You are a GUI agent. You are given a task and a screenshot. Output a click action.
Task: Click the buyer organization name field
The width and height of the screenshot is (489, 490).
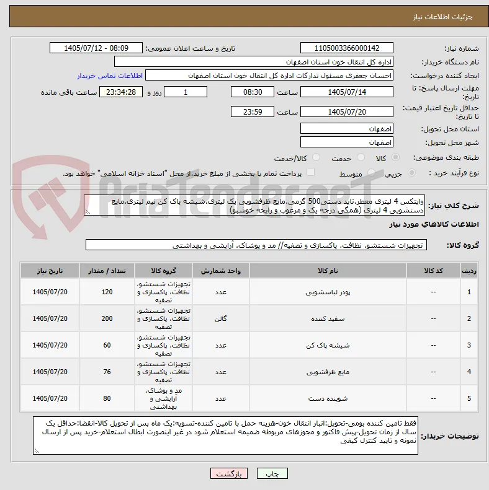[254, 61]
